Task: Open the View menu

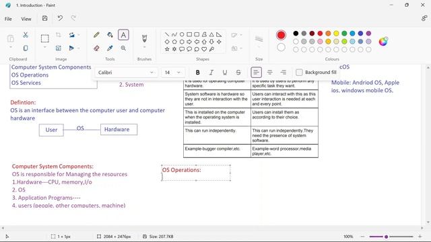Action: [x=26, y=19]
